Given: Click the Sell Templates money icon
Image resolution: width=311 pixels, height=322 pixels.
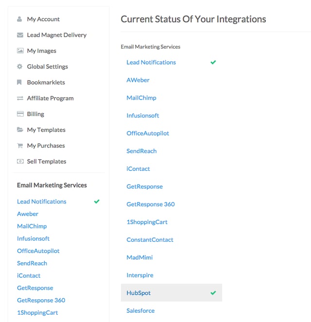Looking at the screenshot, I should click(20, 161).
